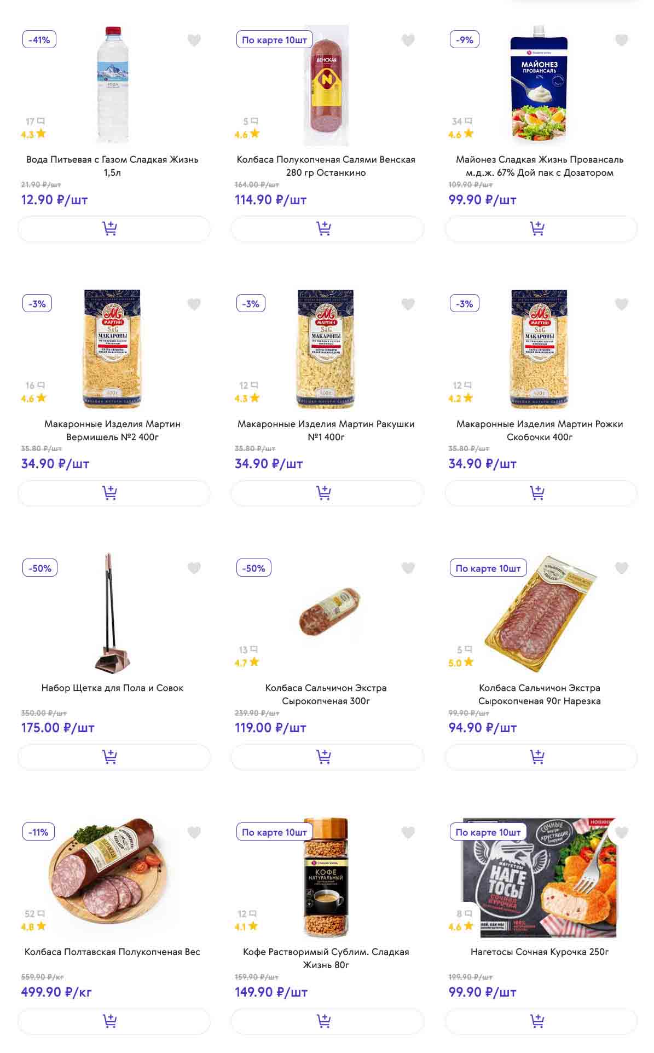This screenshot has height=1053, width=654.
Task: Mark Сальчичон 90г Нарезка as favorite
Action: [x=621, y=568]
